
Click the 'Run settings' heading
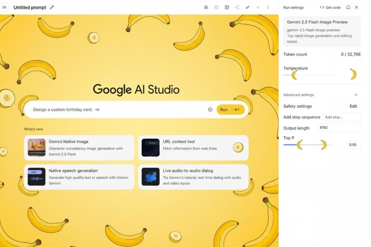[x=293, y=7]
